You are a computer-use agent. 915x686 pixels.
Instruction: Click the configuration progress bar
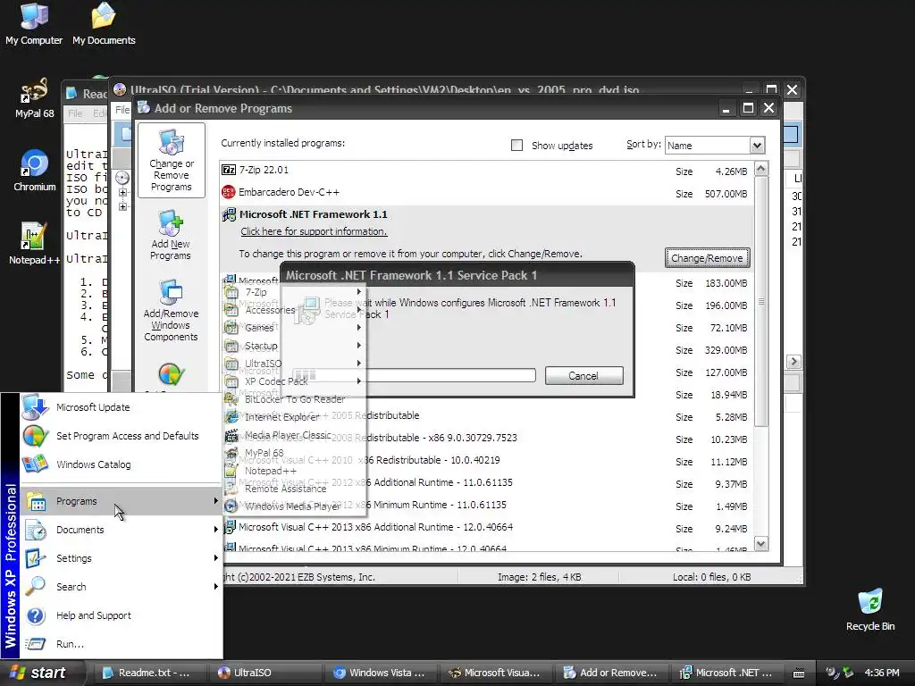[413, 375]
